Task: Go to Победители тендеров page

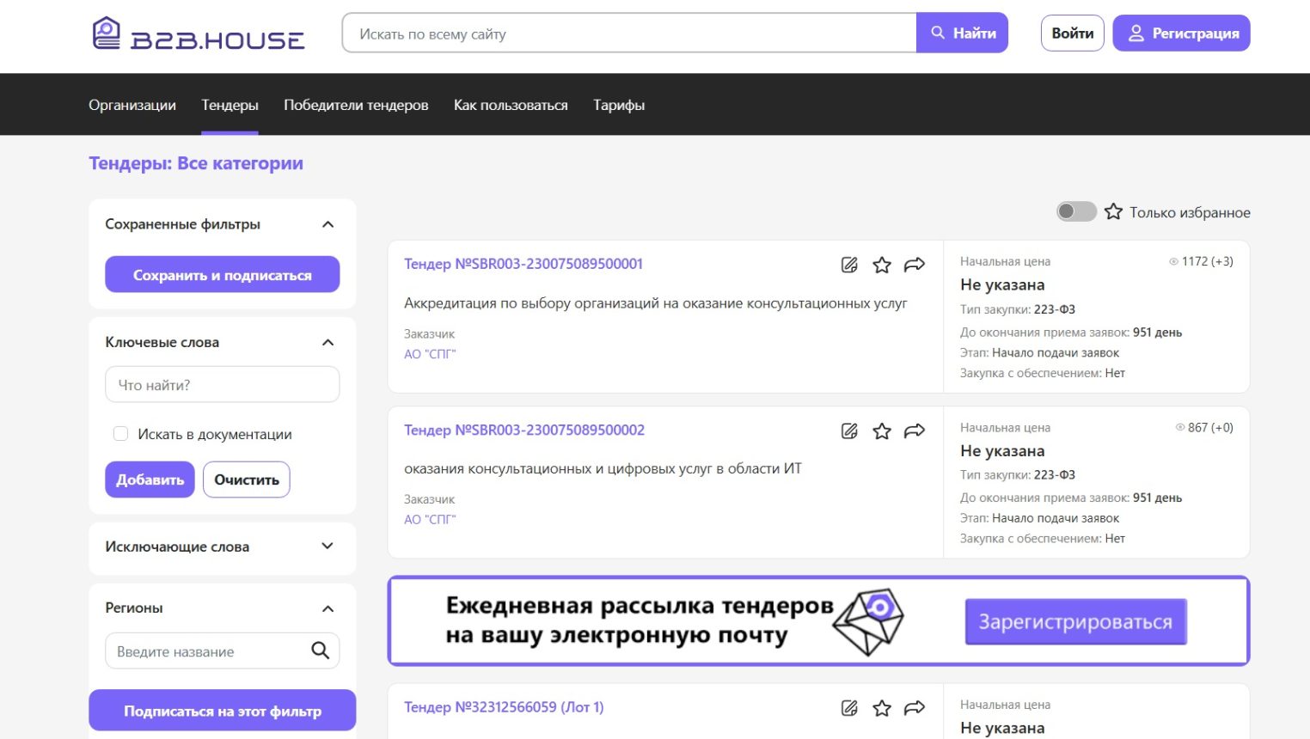Action: pos(356,105)
